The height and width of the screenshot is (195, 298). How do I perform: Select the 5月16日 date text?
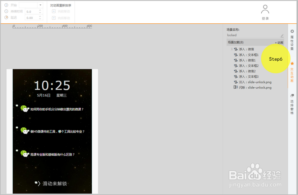pyautogui.click(x=44, y=95)
